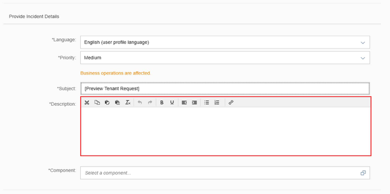The image size is (390, 194).
Task: Click the Language label
Action: click(x=64, y=40)
